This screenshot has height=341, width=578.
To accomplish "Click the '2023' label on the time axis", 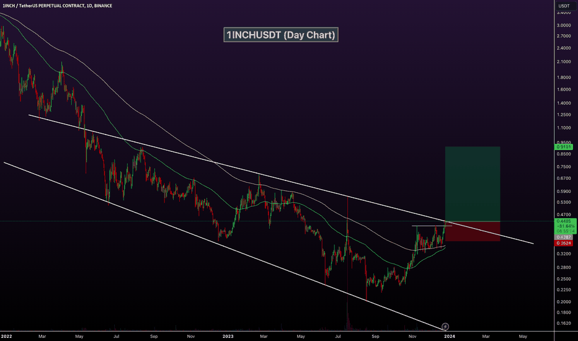I will coord(228,336).
